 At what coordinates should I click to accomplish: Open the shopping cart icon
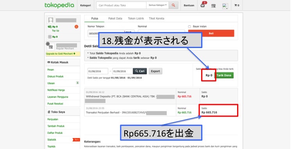coord(237,5)
